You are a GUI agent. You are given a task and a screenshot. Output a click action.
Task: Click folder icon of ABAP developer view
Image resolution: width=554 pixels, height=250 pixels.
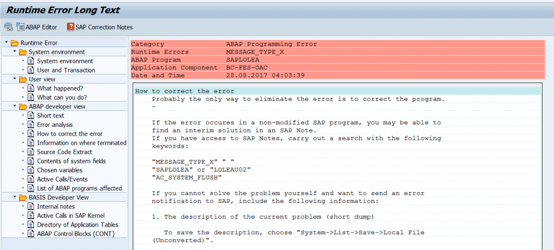click(x=23, y=107)
